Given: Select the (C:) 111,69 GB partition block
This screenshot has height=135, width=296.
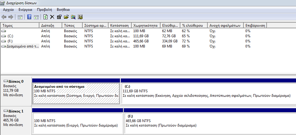Looking at the screenshot, I should [x=209, y=93].
